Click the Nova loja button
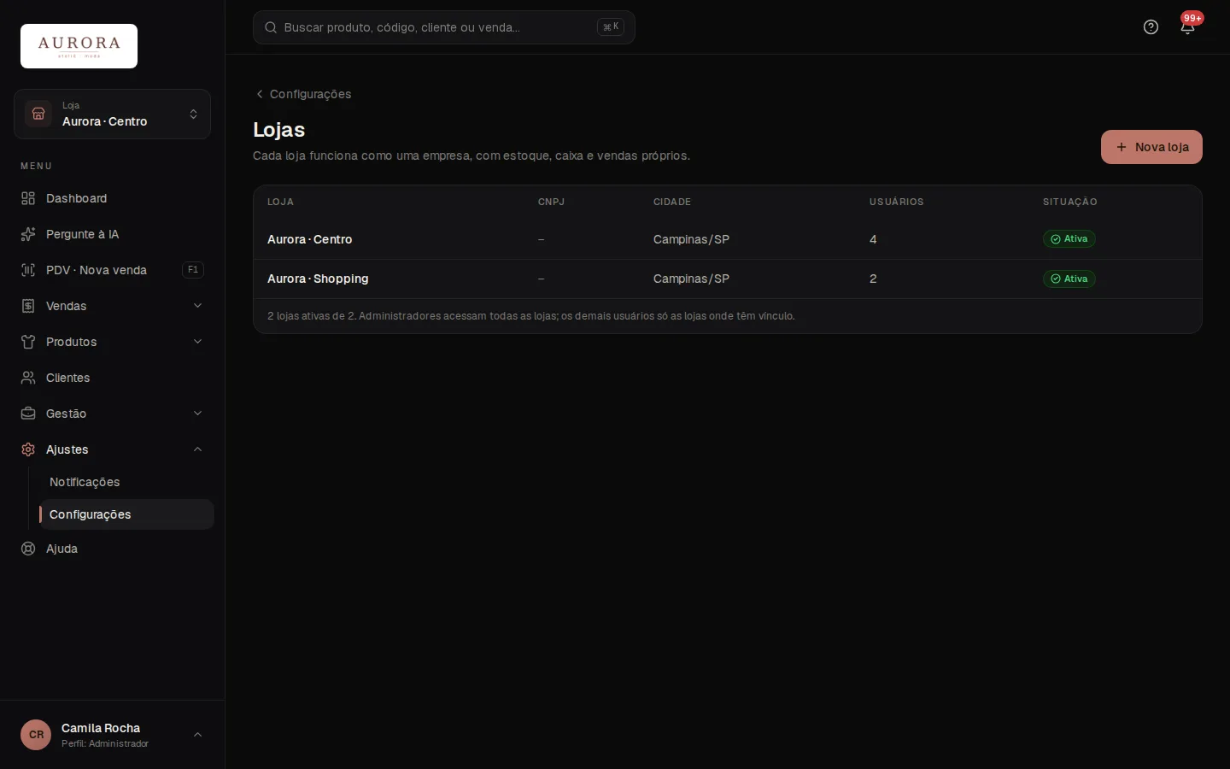This screenshot has height=769, width=1230. click(x=1151, y=147)
